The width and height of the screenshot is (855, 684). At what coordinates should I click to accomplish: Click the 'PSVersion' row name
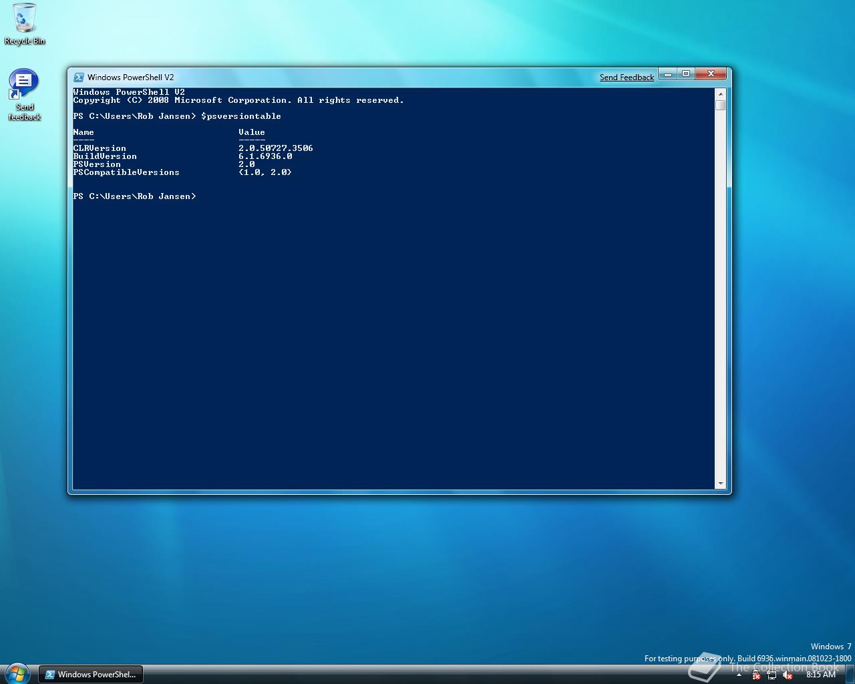pos(97,164)
